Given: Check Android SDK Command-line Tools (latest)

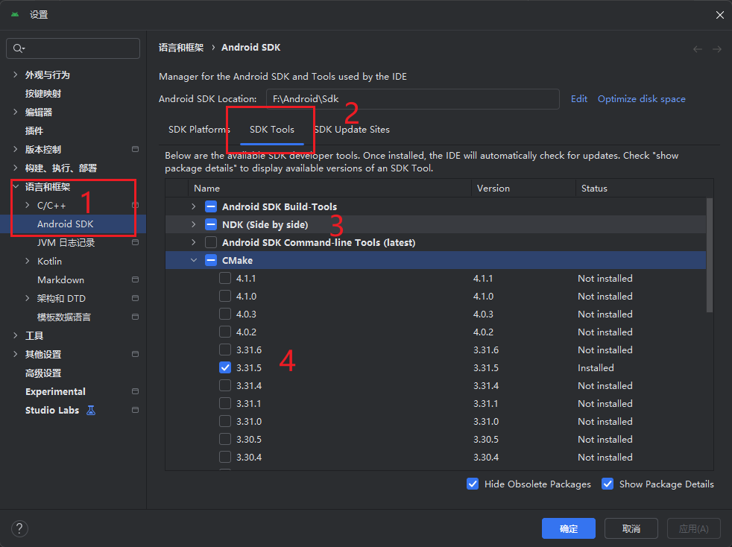Looking at the screenshot, I should 211,242.
